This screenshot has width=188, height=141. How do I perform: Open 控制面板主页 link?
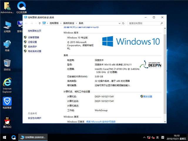click(35, 31)
